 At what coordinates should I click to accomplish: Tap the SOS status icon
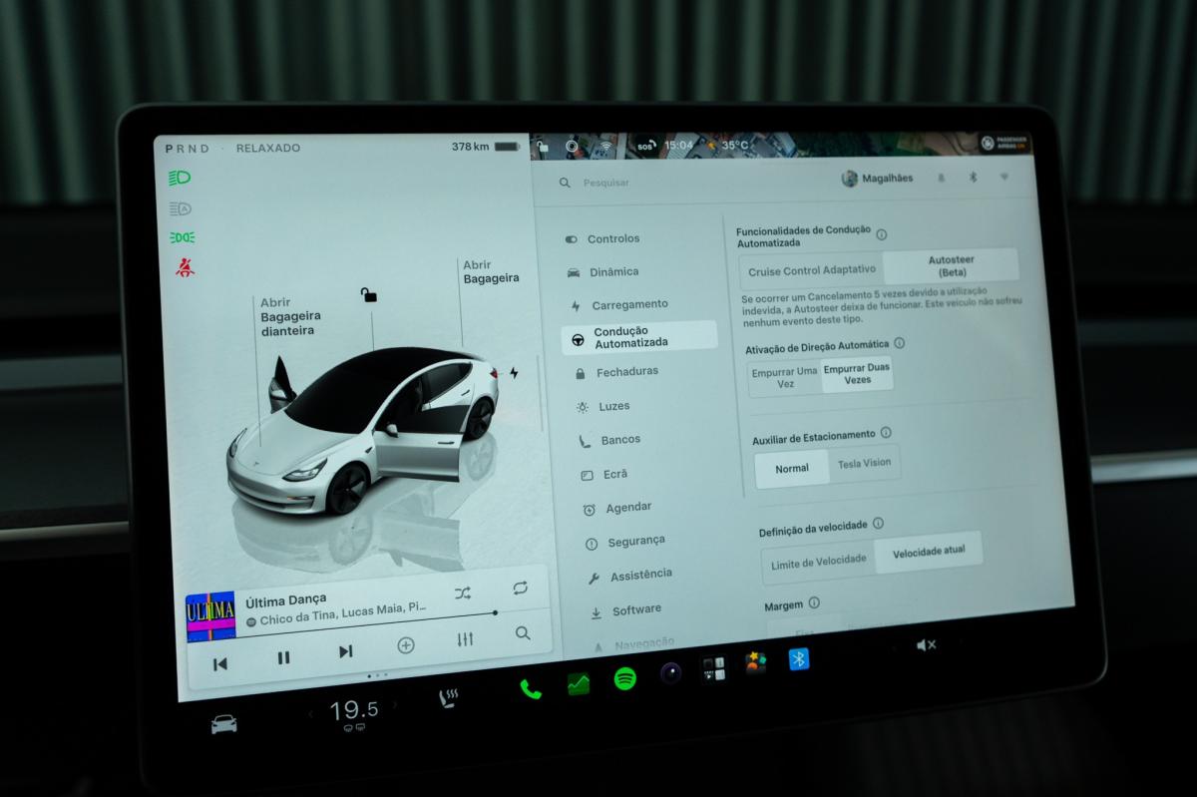pyautogui.click(x=644, y=146)
